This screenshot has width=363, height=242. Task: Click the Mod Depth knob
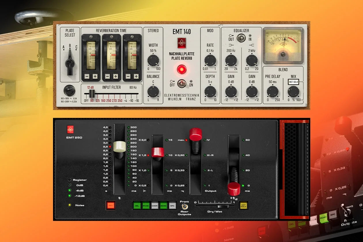pos(210,91)
